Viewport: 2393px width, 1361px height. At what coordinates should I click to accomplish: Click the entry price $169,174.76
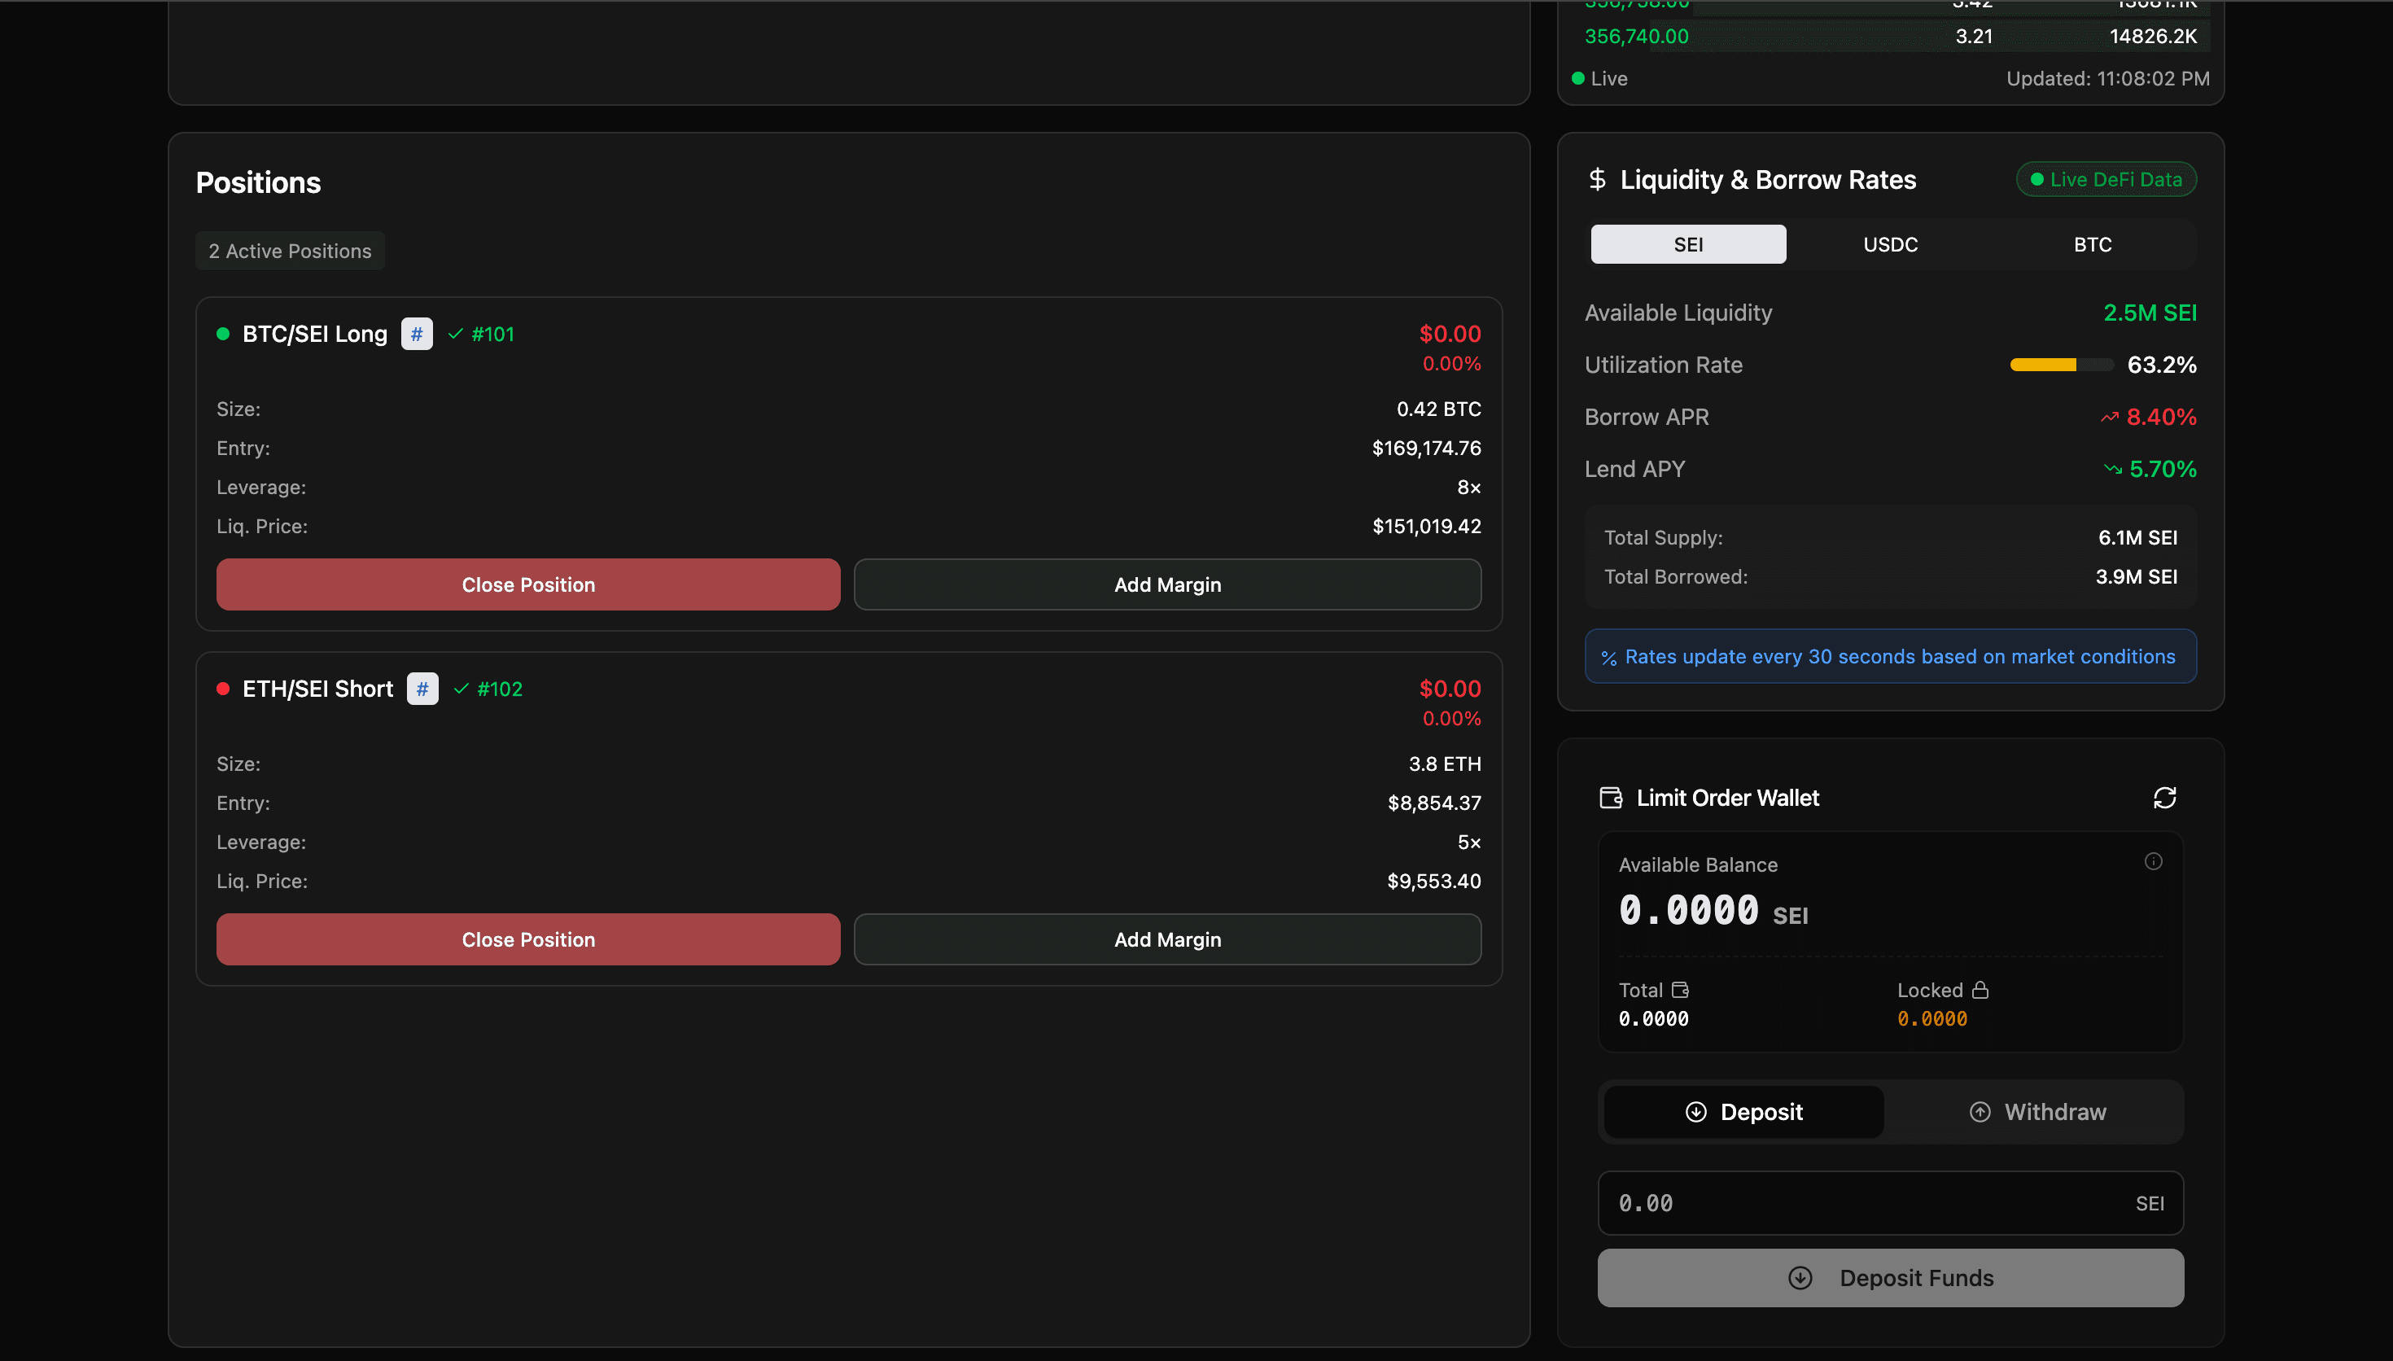point(1426,448)
